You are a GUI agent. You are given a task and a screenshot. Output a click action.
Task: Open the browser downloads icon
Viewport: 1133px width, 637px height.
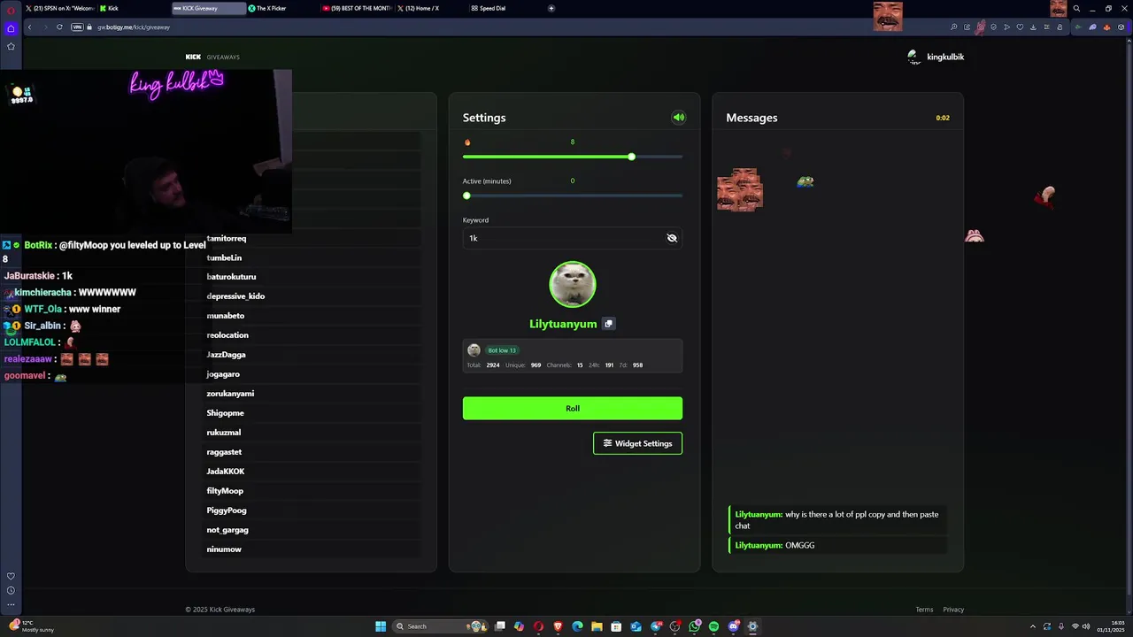tap(1033, 27)
